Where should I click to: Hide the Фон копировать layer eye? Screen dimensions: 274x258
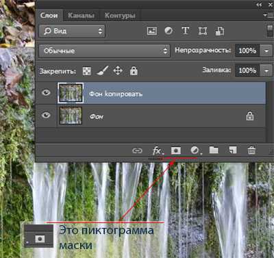pos(46,92)
